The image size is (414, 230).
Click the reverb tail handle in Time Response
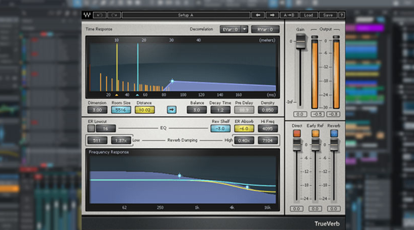pos(172,81)
